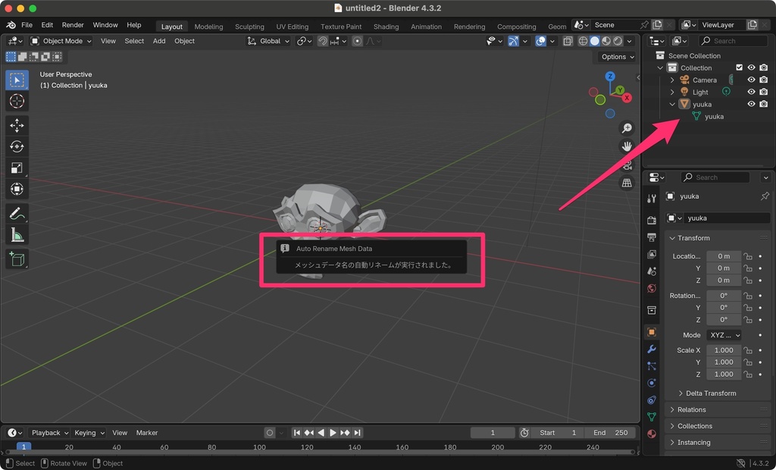Hide the Light object in the outliner
Viewport: 776px width, 470px height.
751,91
